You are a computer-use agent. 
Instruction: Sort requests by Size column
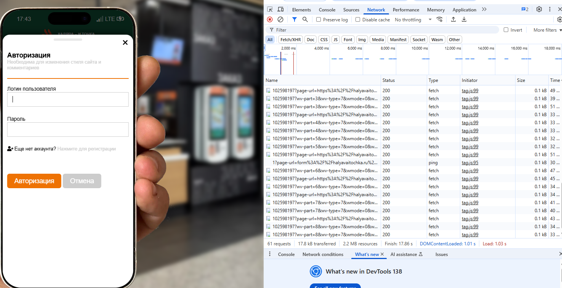point(532,80)
